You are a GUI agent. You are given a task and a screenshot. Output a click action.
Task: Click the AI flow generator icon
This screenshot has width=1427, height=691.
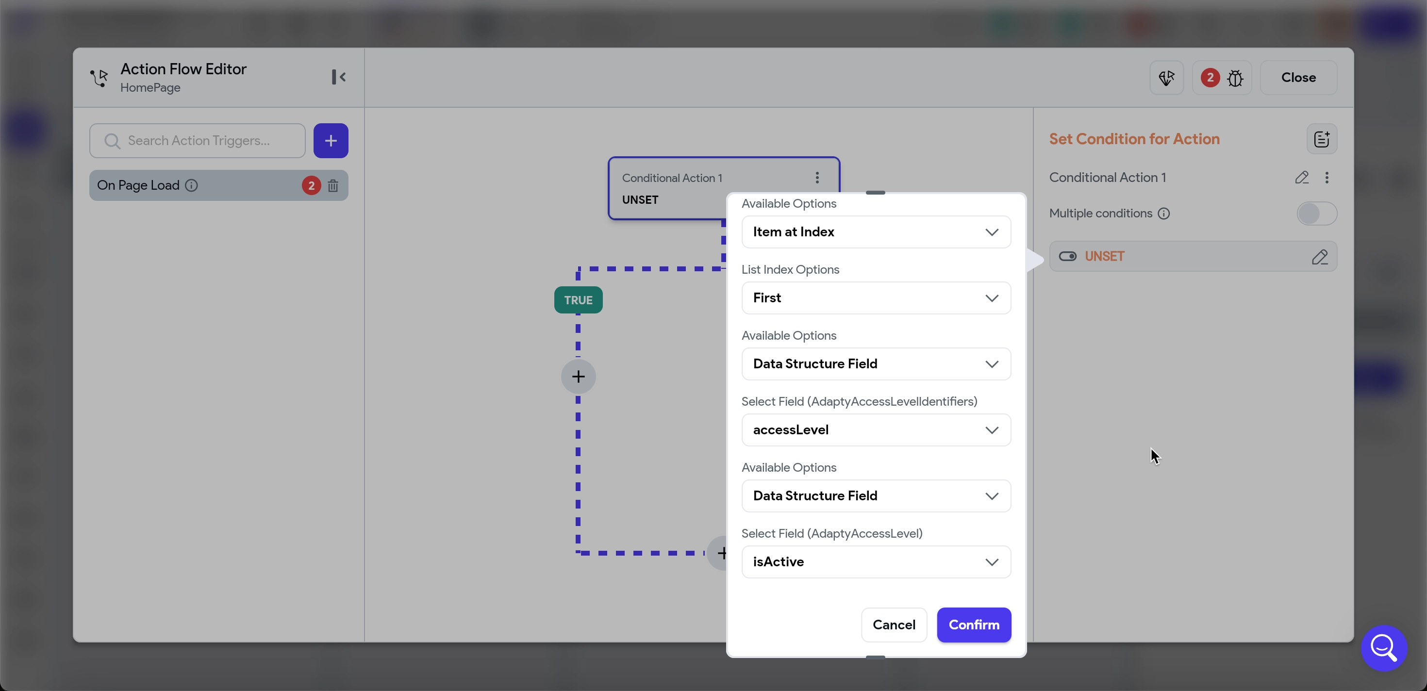pos(1166,78)
